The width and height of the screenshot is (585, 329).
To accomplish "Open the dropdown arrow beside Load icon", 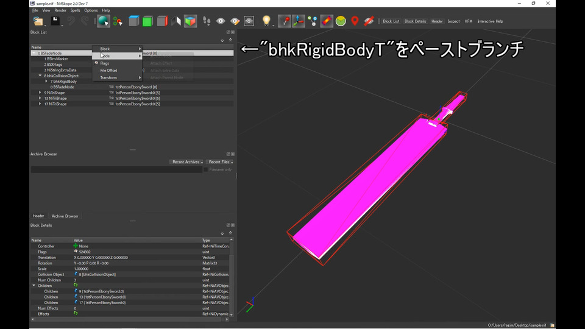I will pos(45,25).
